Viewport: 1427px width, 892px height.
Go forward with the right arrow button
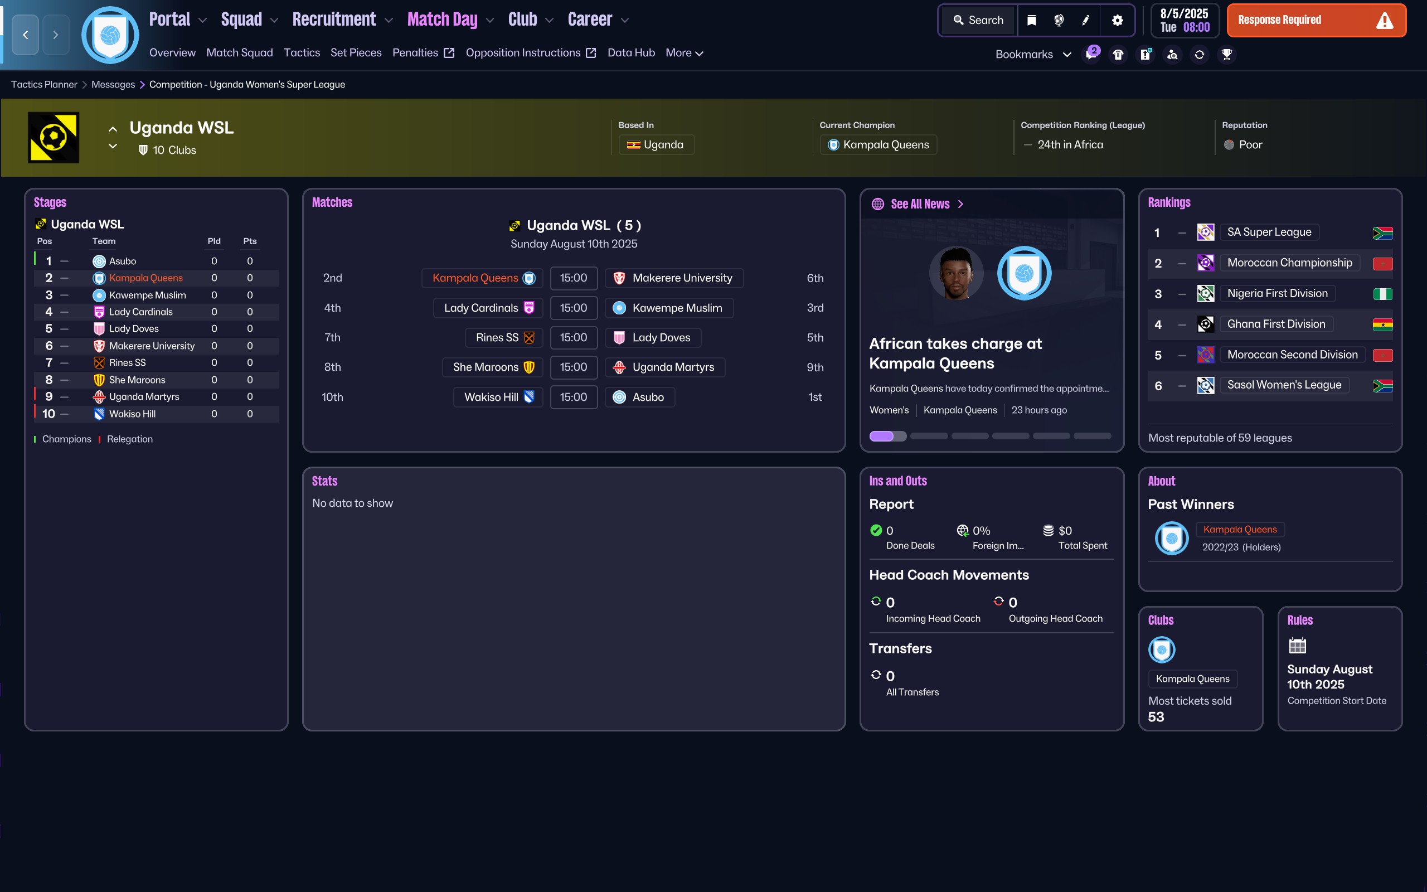[55, 35]
